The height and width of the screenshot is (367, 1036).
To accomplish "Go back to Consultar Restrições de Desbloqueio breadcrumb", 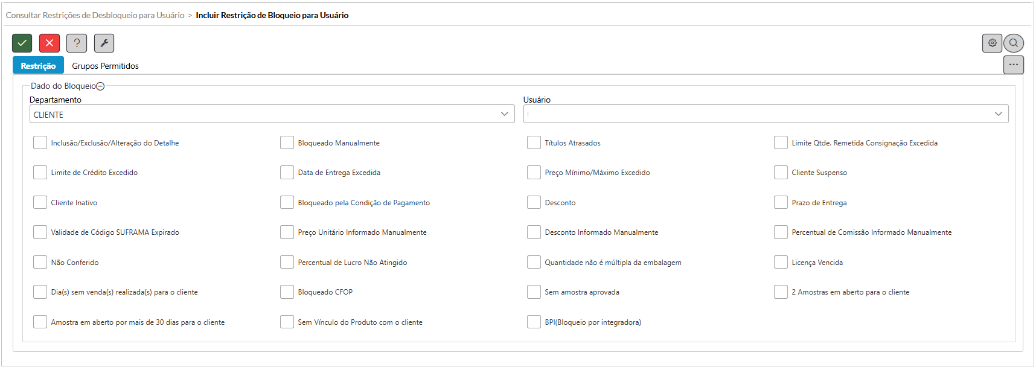I will click(95, 15).
